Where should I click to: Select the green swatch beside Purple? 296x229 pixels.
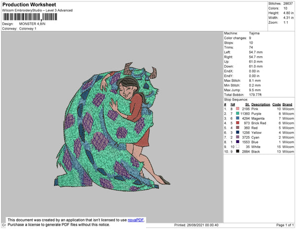238,114
